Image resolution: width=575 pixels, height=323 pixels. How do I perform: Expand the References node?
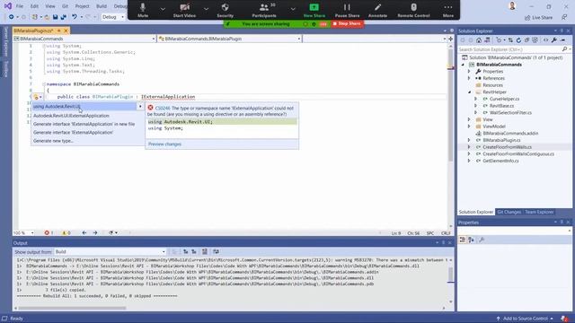469,78
